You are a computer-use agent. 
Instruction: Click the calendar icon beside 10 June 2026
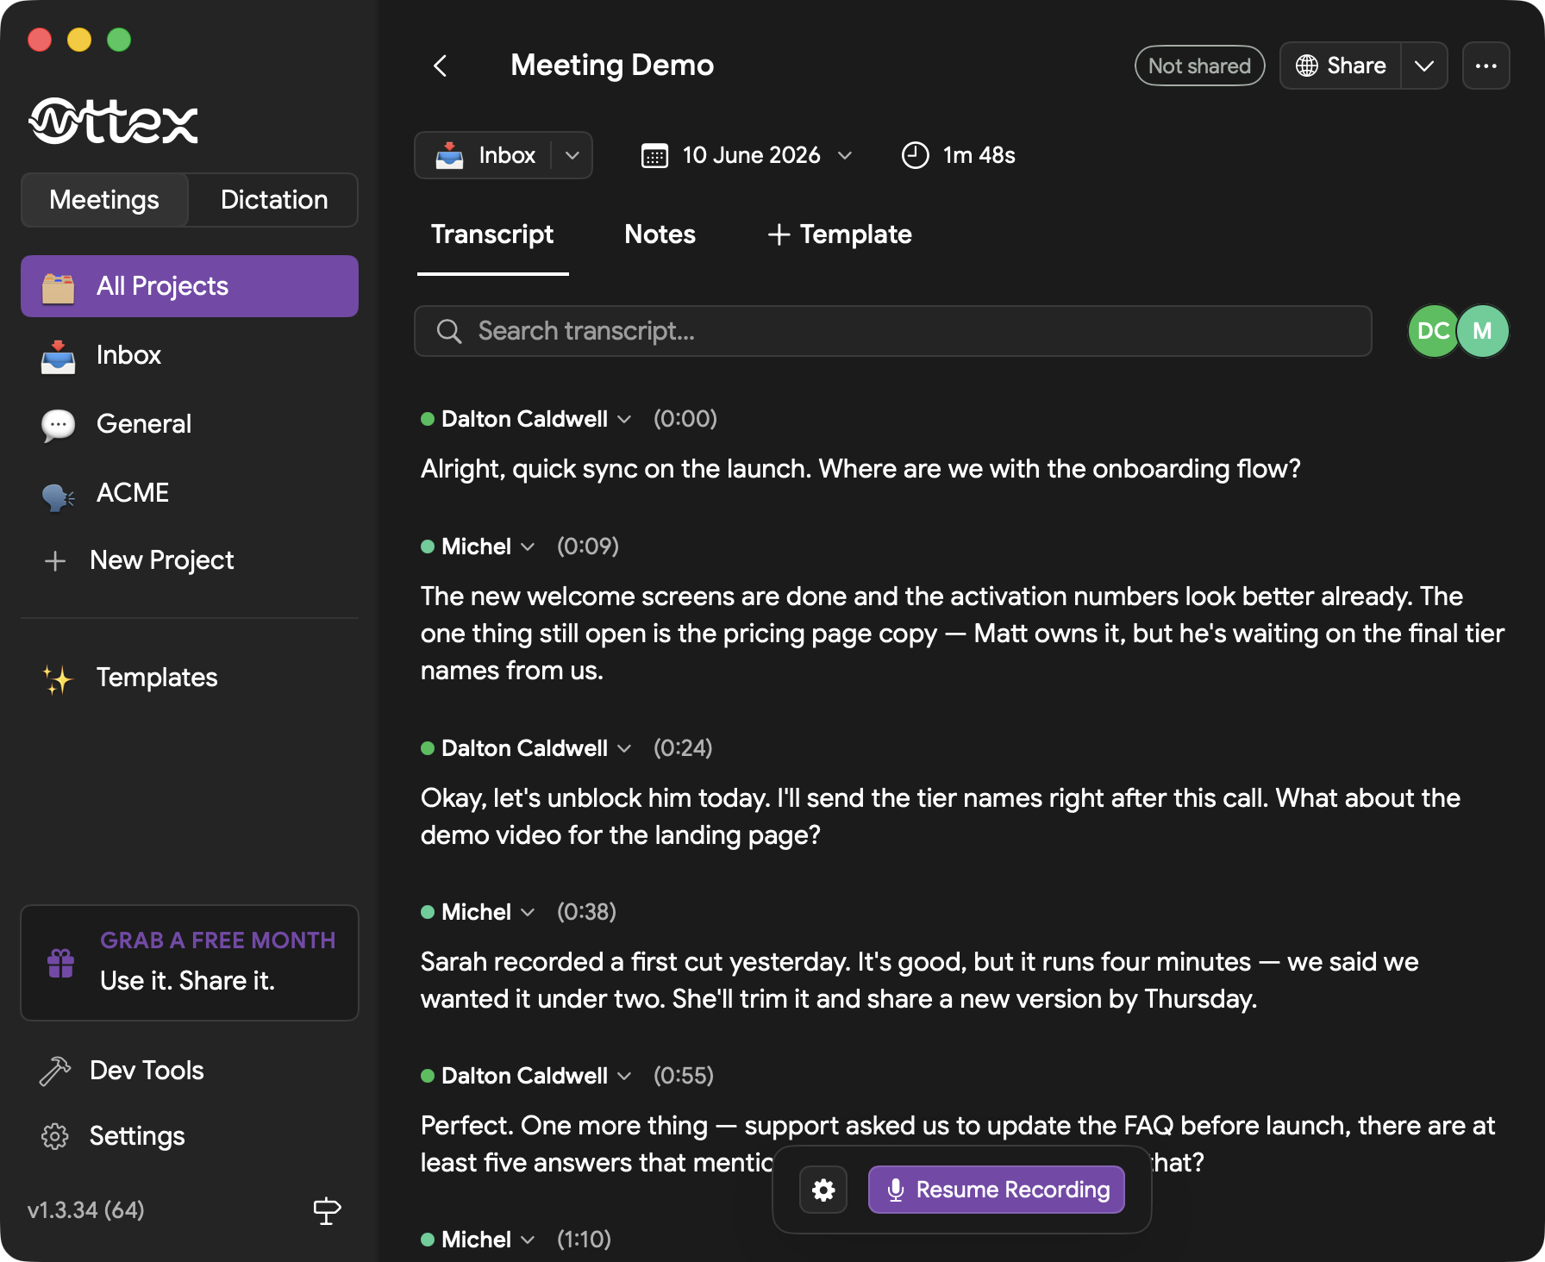point(654,156)
